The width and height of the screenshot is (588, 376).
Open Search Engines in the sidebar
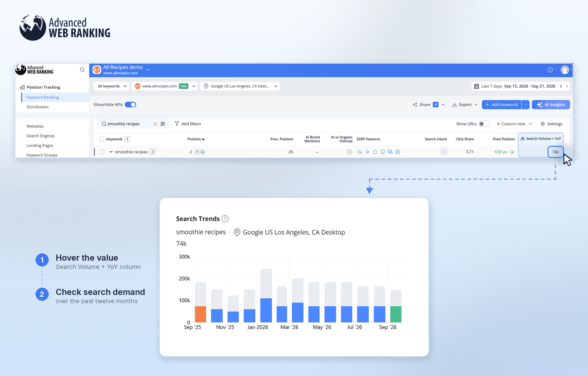[40, 136]
